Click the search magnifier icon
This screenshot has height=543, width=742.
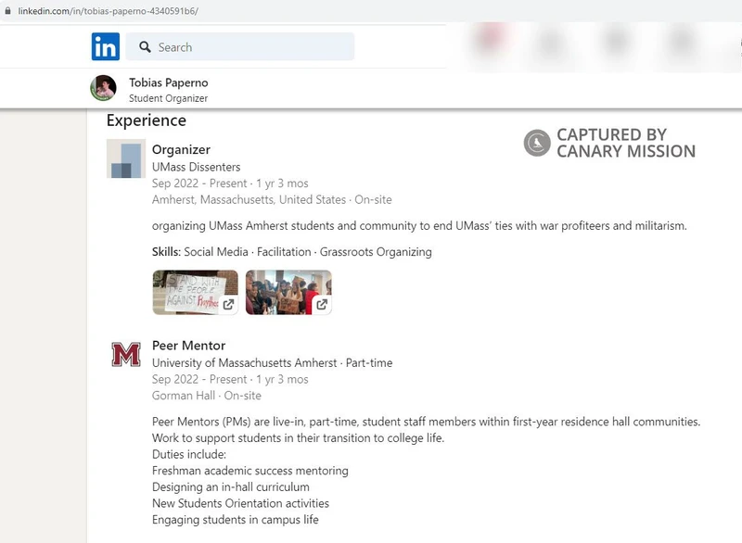[145, 46]
